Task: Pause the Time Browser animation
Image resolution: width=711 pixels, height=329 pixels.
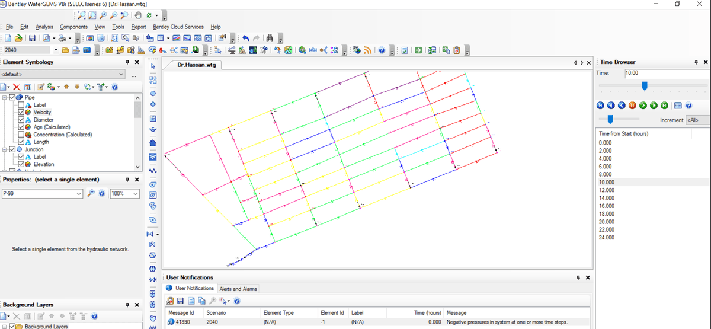Action: pyautogui.click(x=632, y=106)
